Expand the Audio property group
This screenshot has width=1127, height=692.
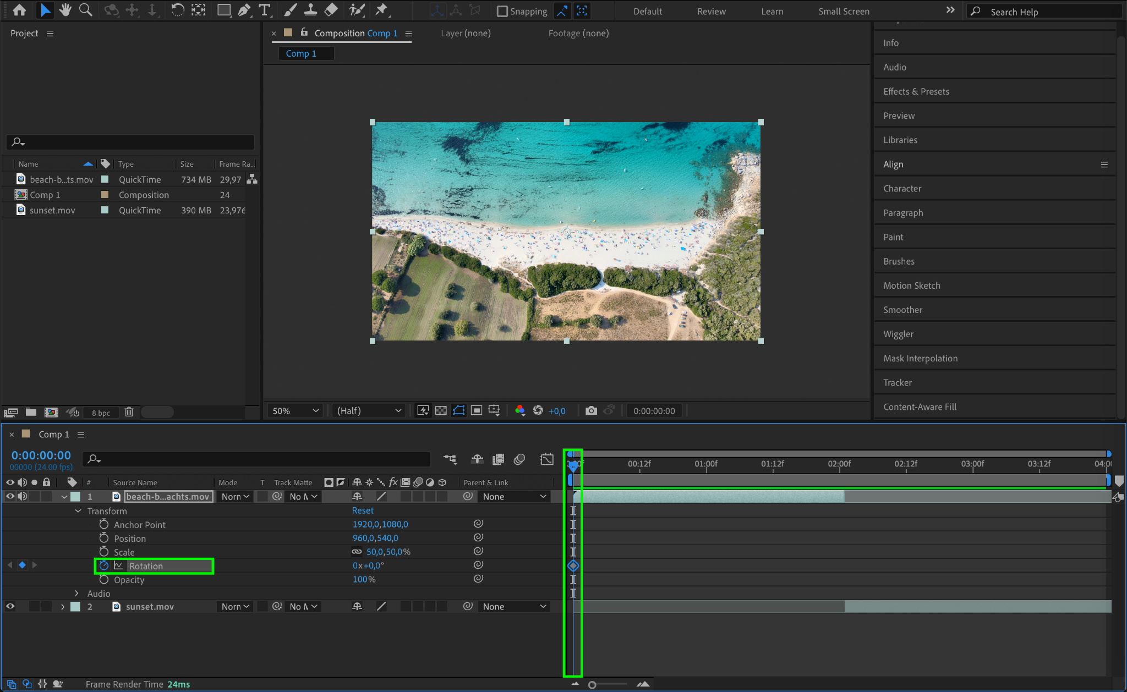point(77,593)
